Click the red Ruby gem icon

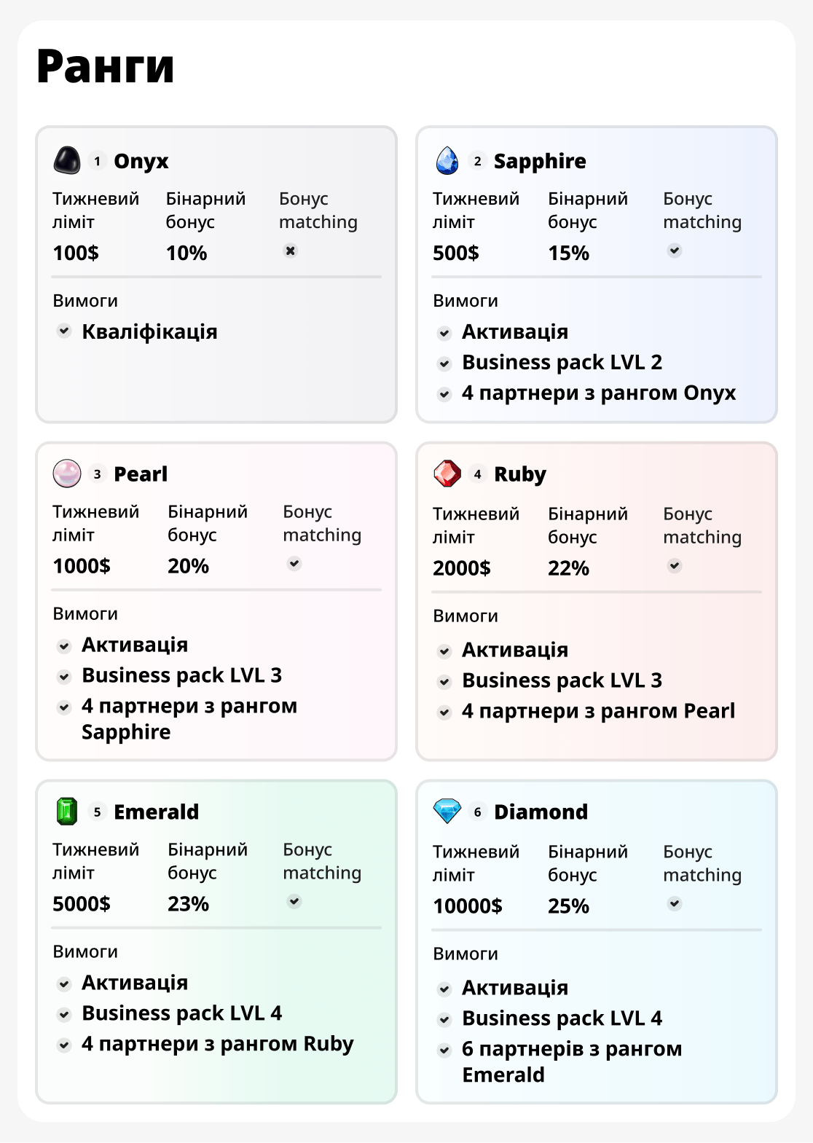[x=447, y=474]
